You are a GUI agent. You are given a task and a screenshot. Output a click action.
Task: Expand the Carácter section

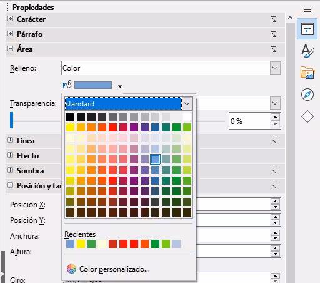10,19
